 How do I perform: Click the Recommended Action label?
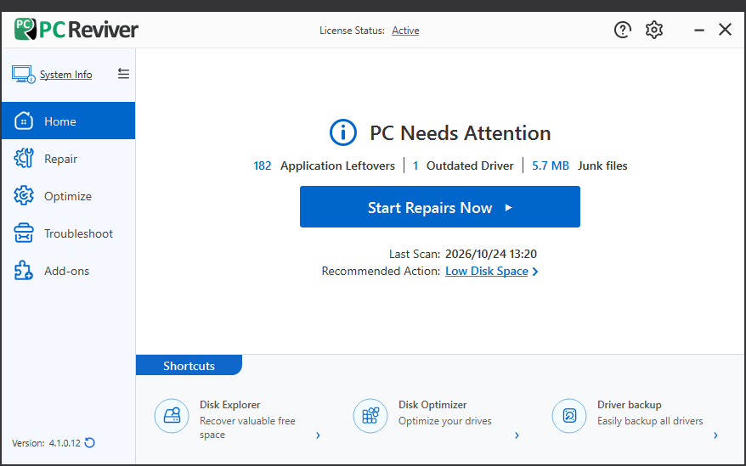(x=381, y=271)
